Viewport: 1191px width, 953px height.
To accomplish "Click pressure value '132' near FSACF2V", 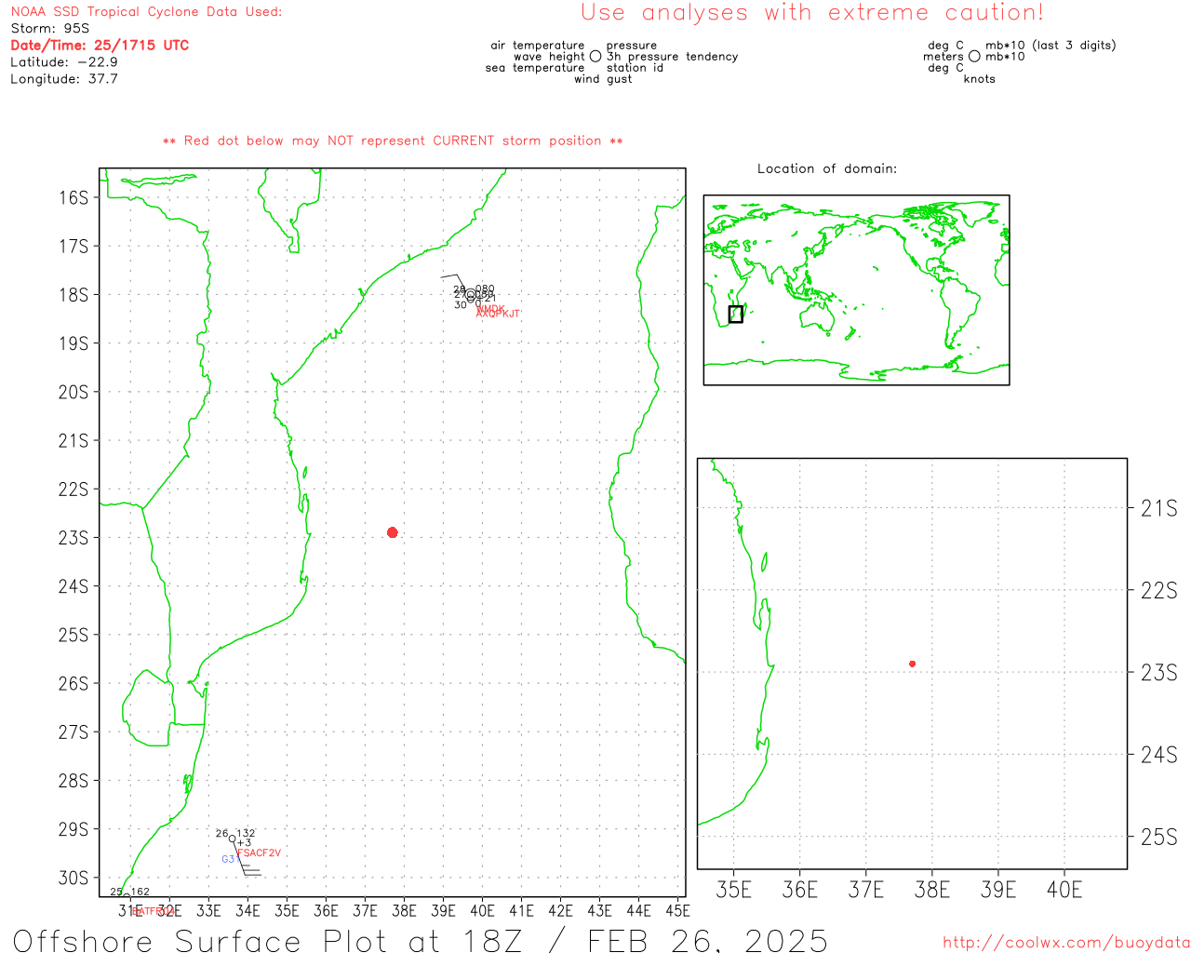I will pos(246,834).
